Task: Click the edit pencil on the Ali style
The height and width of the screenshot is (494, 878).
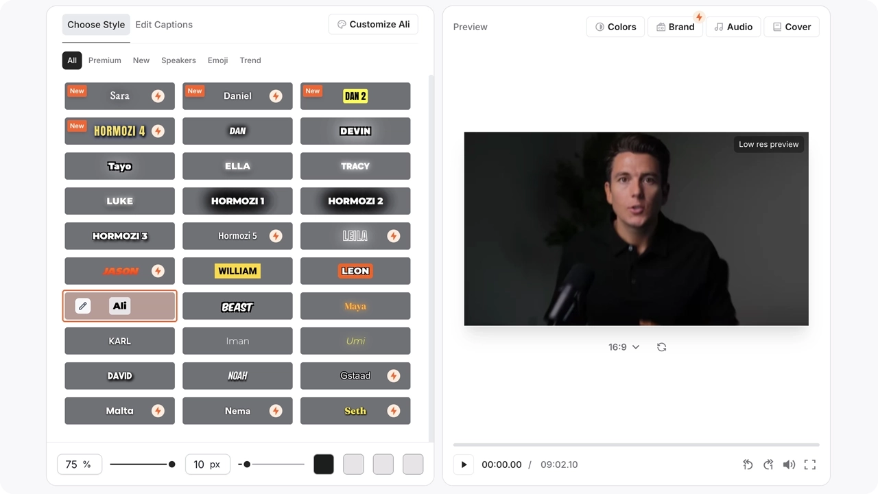Action: coord(83,306)
